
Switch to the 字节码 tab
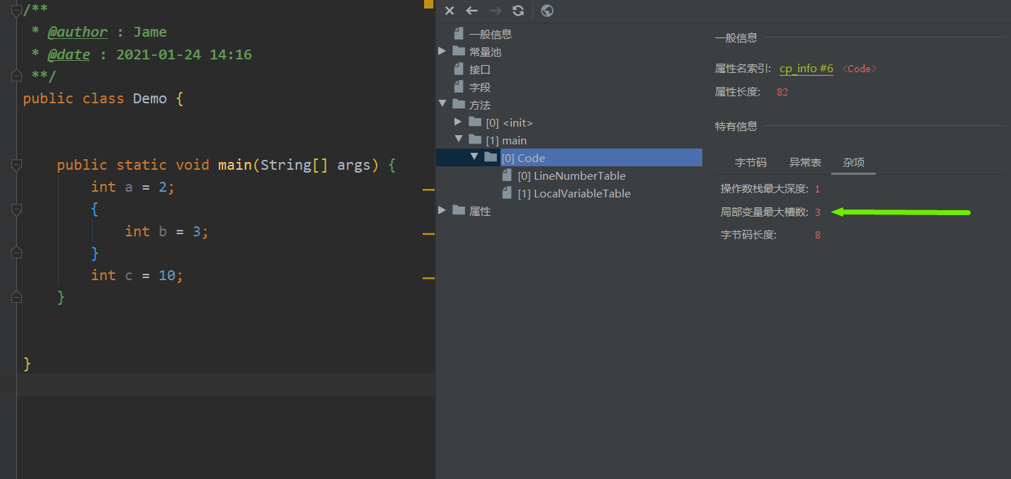tap(750, 162)
